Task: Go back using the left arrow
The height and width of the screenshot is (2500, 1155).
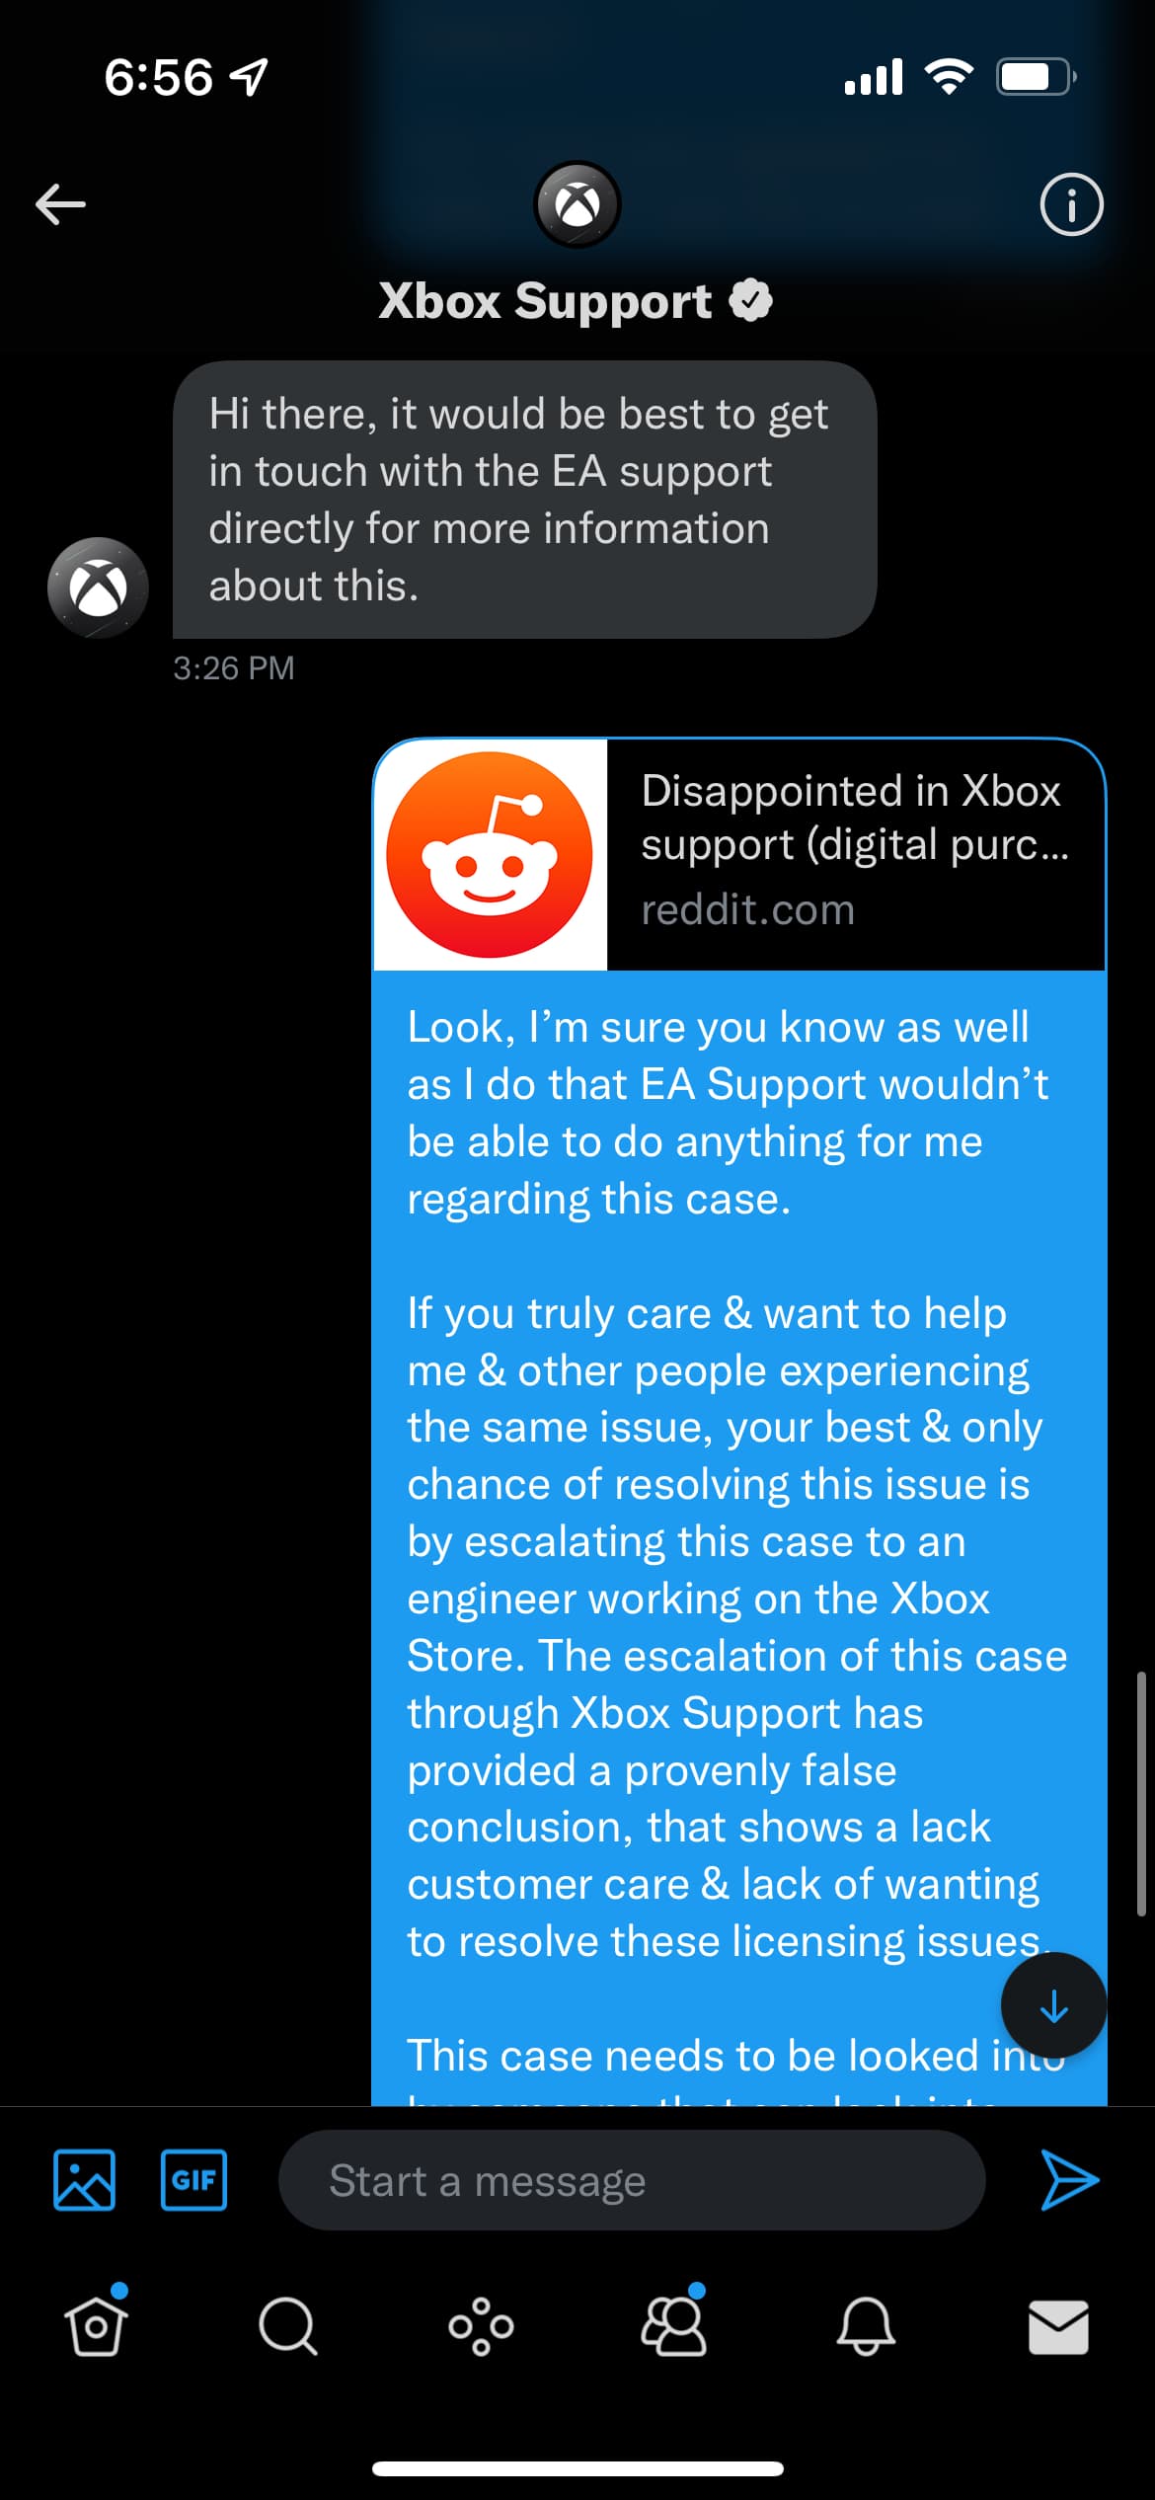Action: point(60,204)
